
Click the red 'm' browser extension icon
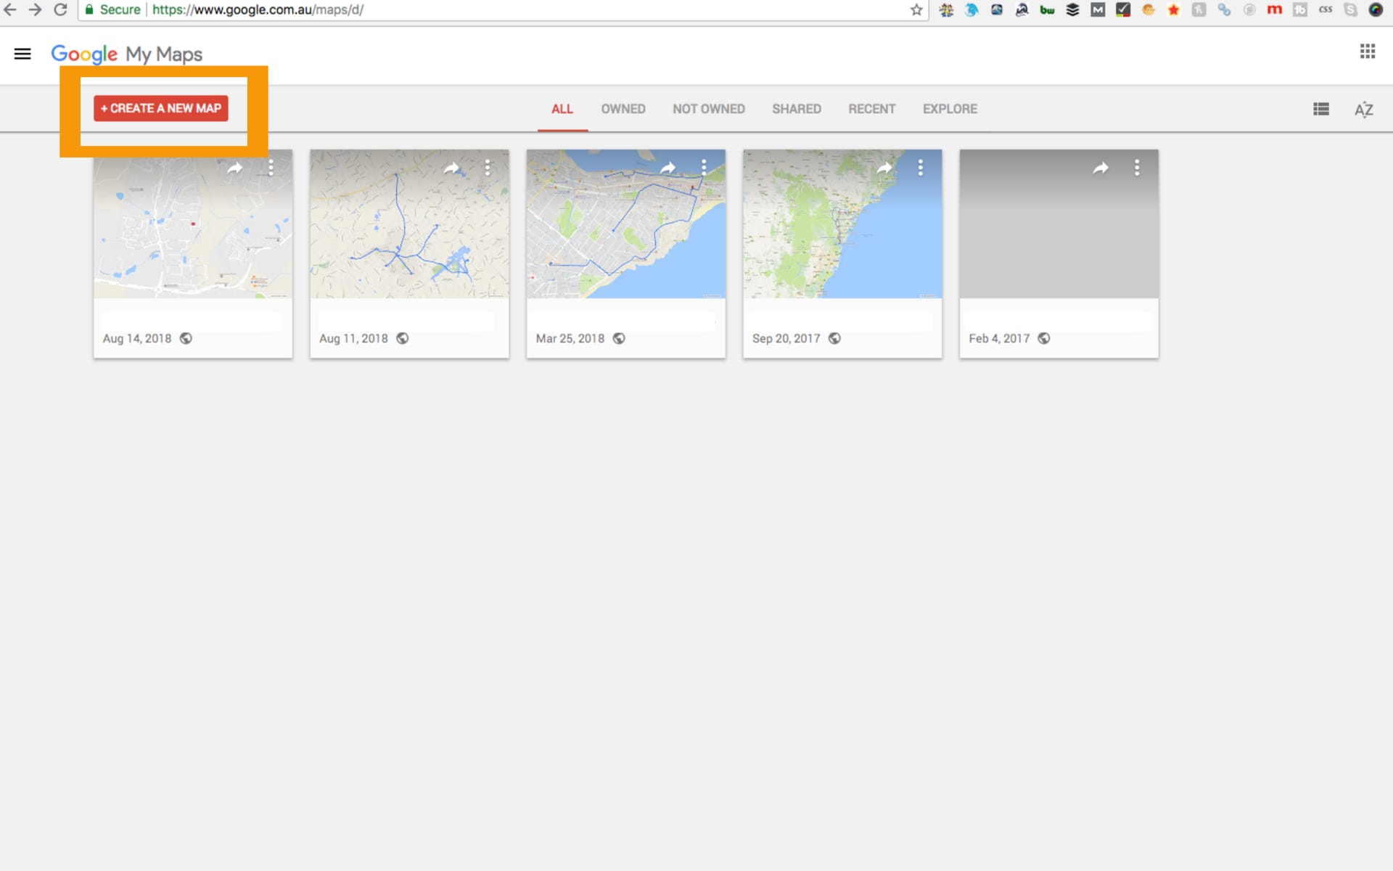pos(1275,9)
